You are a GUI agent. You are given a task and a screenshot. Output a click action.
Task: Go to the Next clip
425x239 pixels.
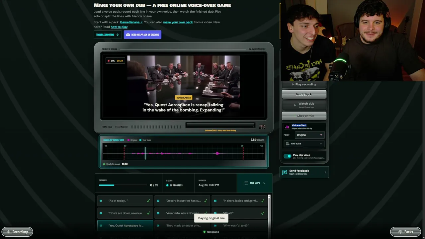click(304, 94)
